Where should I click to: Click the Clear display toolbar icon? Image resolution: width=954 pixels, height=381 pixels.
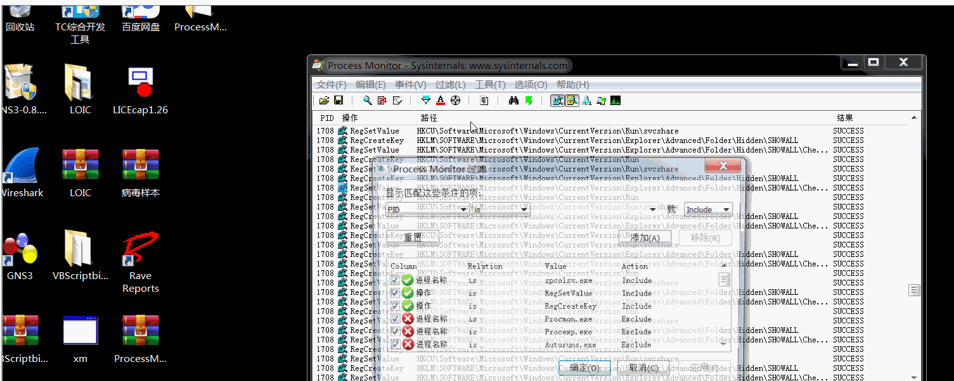point(397,100)
